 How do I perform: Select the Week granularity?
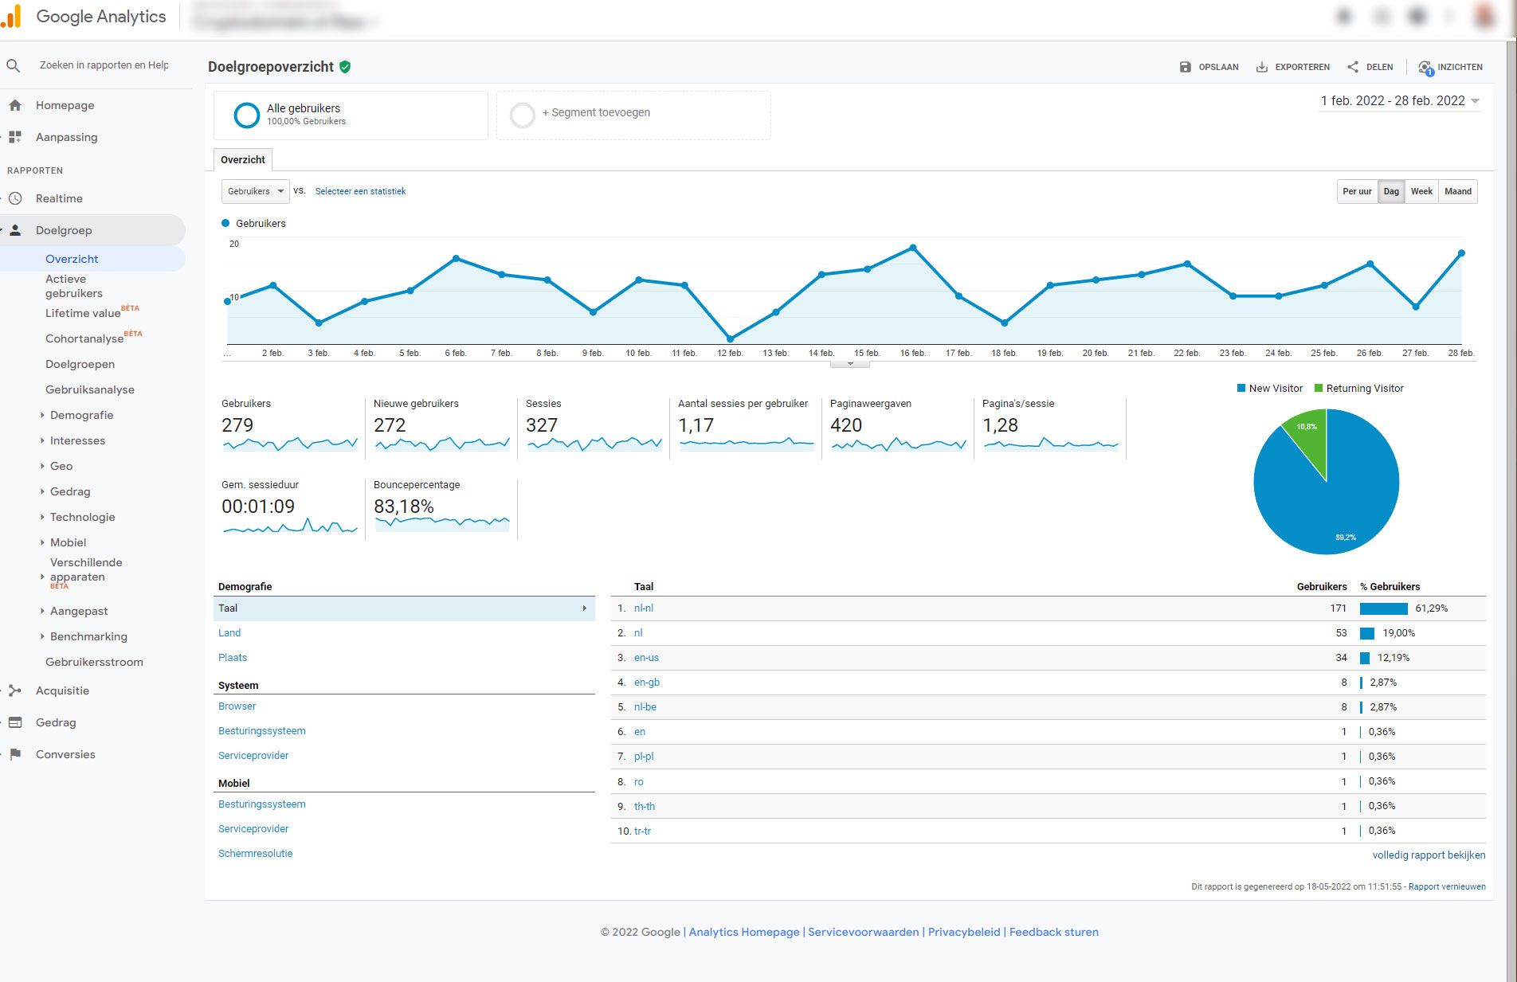[1421, 191]
